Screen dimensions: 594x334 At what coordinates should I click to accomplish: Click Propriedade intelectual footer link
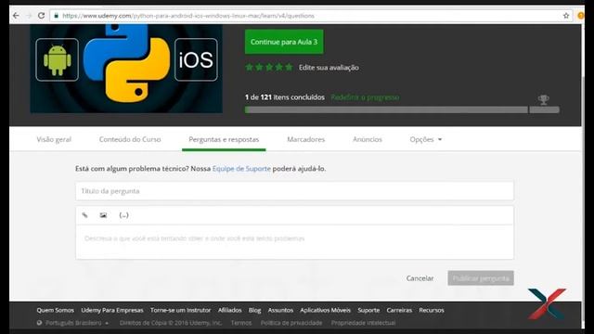(x=363, y=323)
